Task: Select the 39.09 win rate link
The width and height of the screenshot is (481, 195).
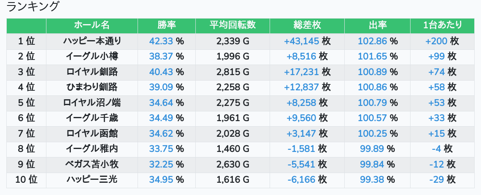Action: tap(161, 87)
